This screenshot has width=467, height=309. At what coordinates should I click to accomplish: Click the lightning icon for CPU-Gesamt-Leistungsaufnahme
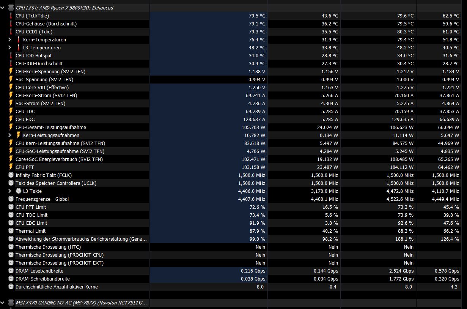pos(11,127)
